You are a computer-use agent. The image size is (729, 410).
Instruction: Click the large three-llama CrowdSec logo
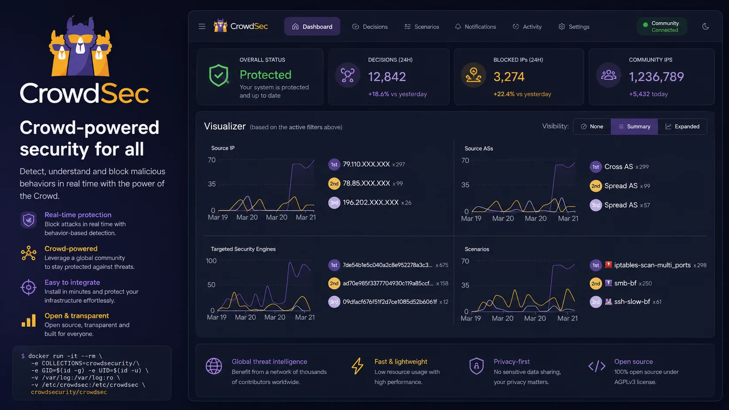tap(81, 46)
